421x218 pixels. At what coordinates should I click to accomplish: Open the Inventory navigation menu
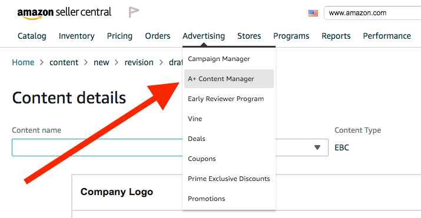[x=77, y=36]
